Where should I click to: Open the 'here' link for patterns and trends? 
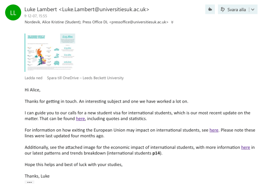(245, 147)
